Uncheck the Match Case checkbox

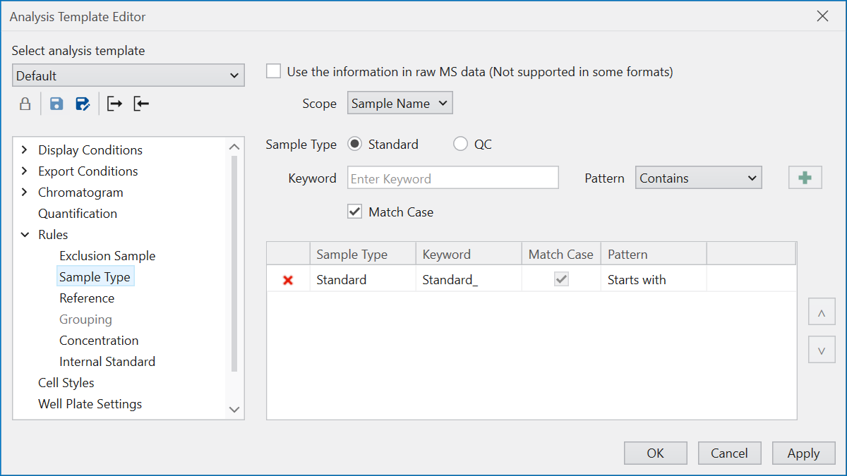click(355, 212)
